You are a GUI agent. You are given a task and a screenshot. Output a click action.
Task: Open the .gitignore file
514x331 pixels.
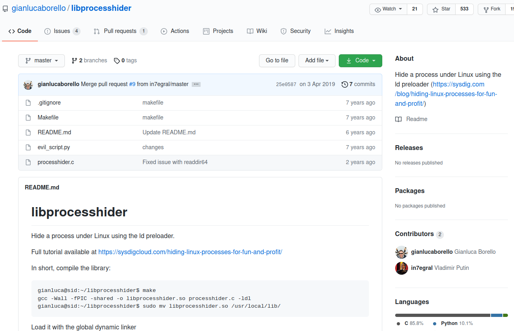point(49,103)
